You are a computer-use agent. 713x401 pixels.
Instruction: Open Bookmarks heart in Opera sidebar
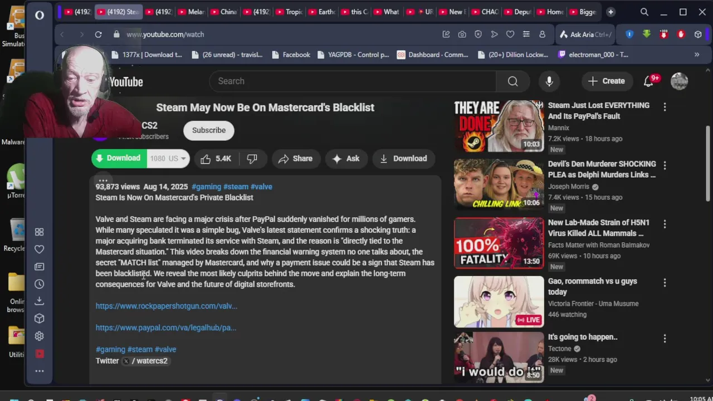[39, 249]
